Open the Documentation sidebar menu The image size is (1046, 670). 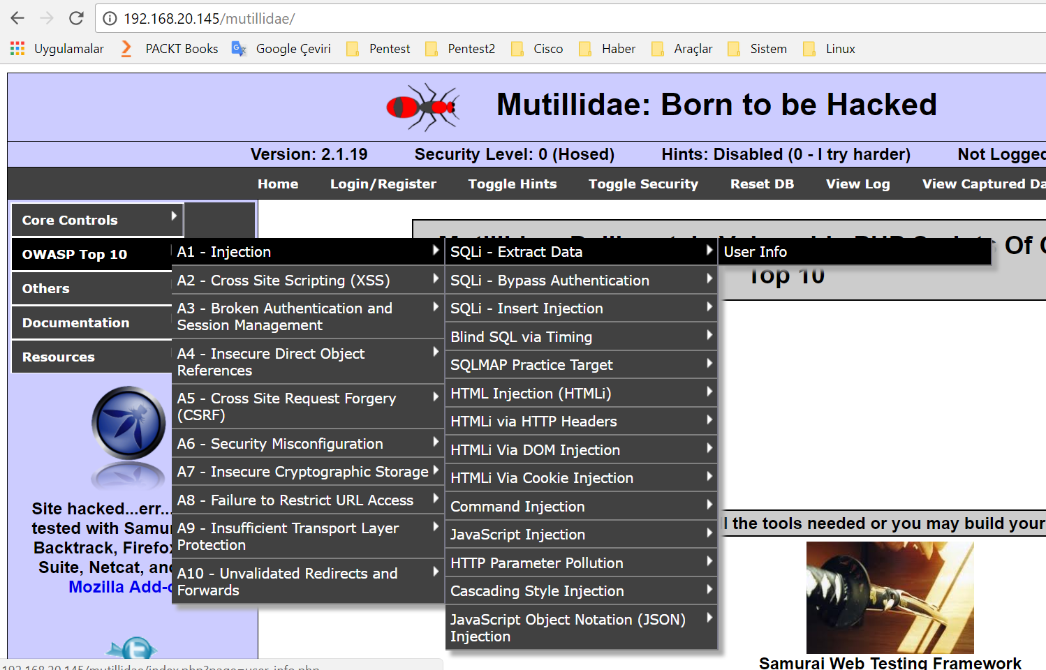[91, 322]
